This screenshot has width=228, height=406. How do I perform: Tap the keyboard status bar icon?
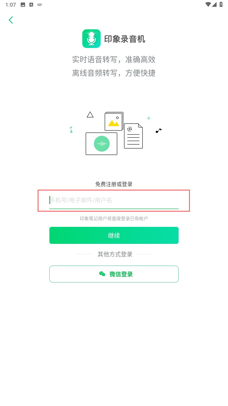40,5
